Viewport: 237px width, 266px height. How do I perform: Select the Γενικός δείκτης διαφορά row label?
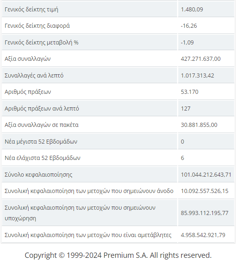pos(37,26)
